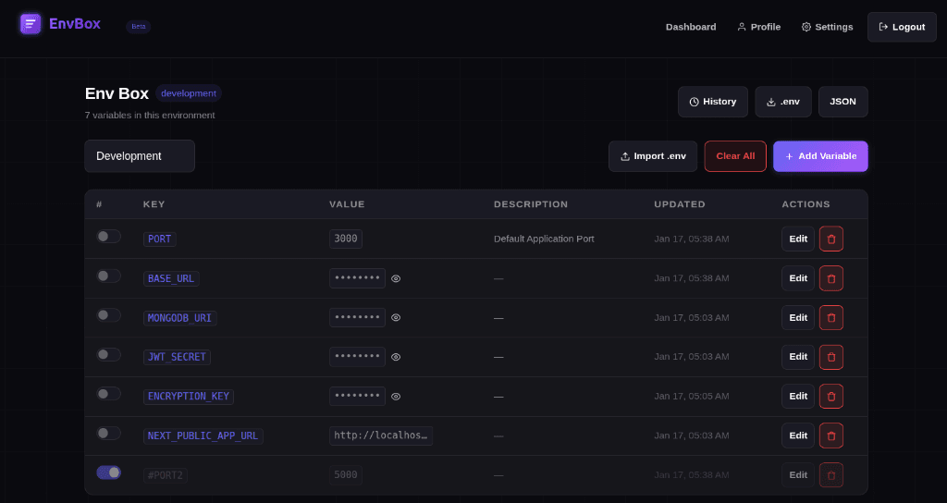Click the Logout button
Image resolution: width=947 pixels, height=503 pixels.
click(x=902, y=27)
